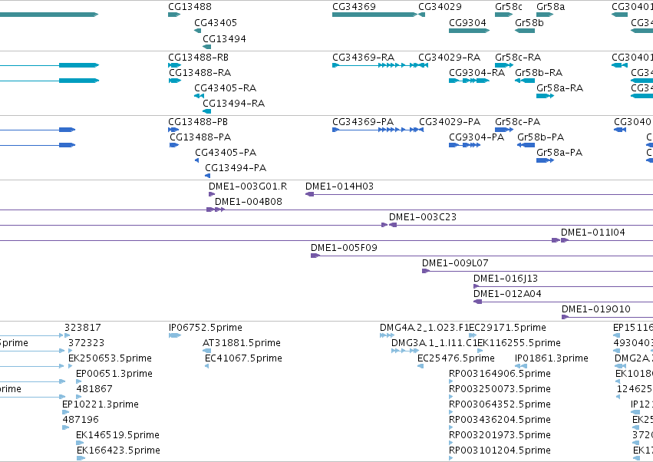The width and height of the screenshot is (653, 462).
Task: Click the EC25476.5prime EST label
Action: [456, 358]
